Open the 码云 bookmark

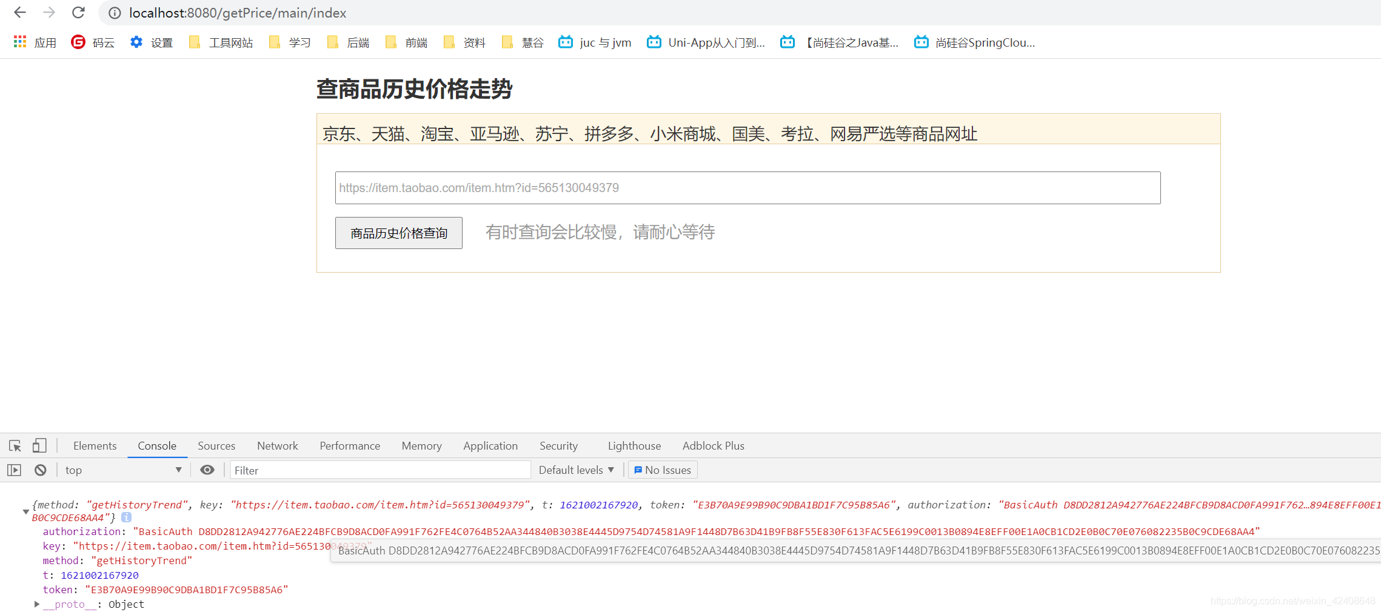tap(93, 42)
